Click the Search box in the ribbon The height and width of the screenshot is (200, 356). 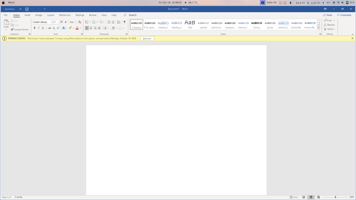[132, 15]
